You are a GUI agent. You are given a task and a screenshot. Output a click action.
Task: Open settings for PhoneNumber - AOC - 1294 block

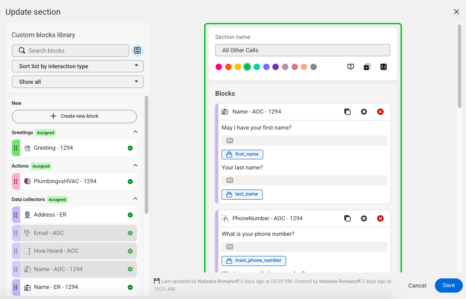click(364, 218)
